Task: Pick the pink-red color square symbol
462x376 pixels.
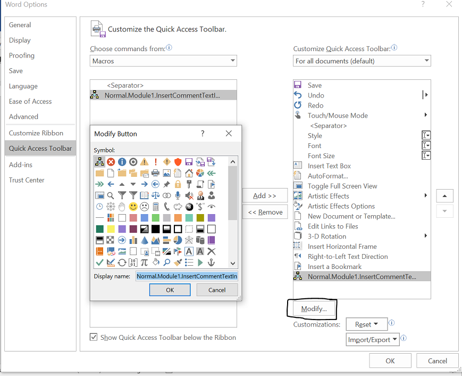Action: (133, 218)
